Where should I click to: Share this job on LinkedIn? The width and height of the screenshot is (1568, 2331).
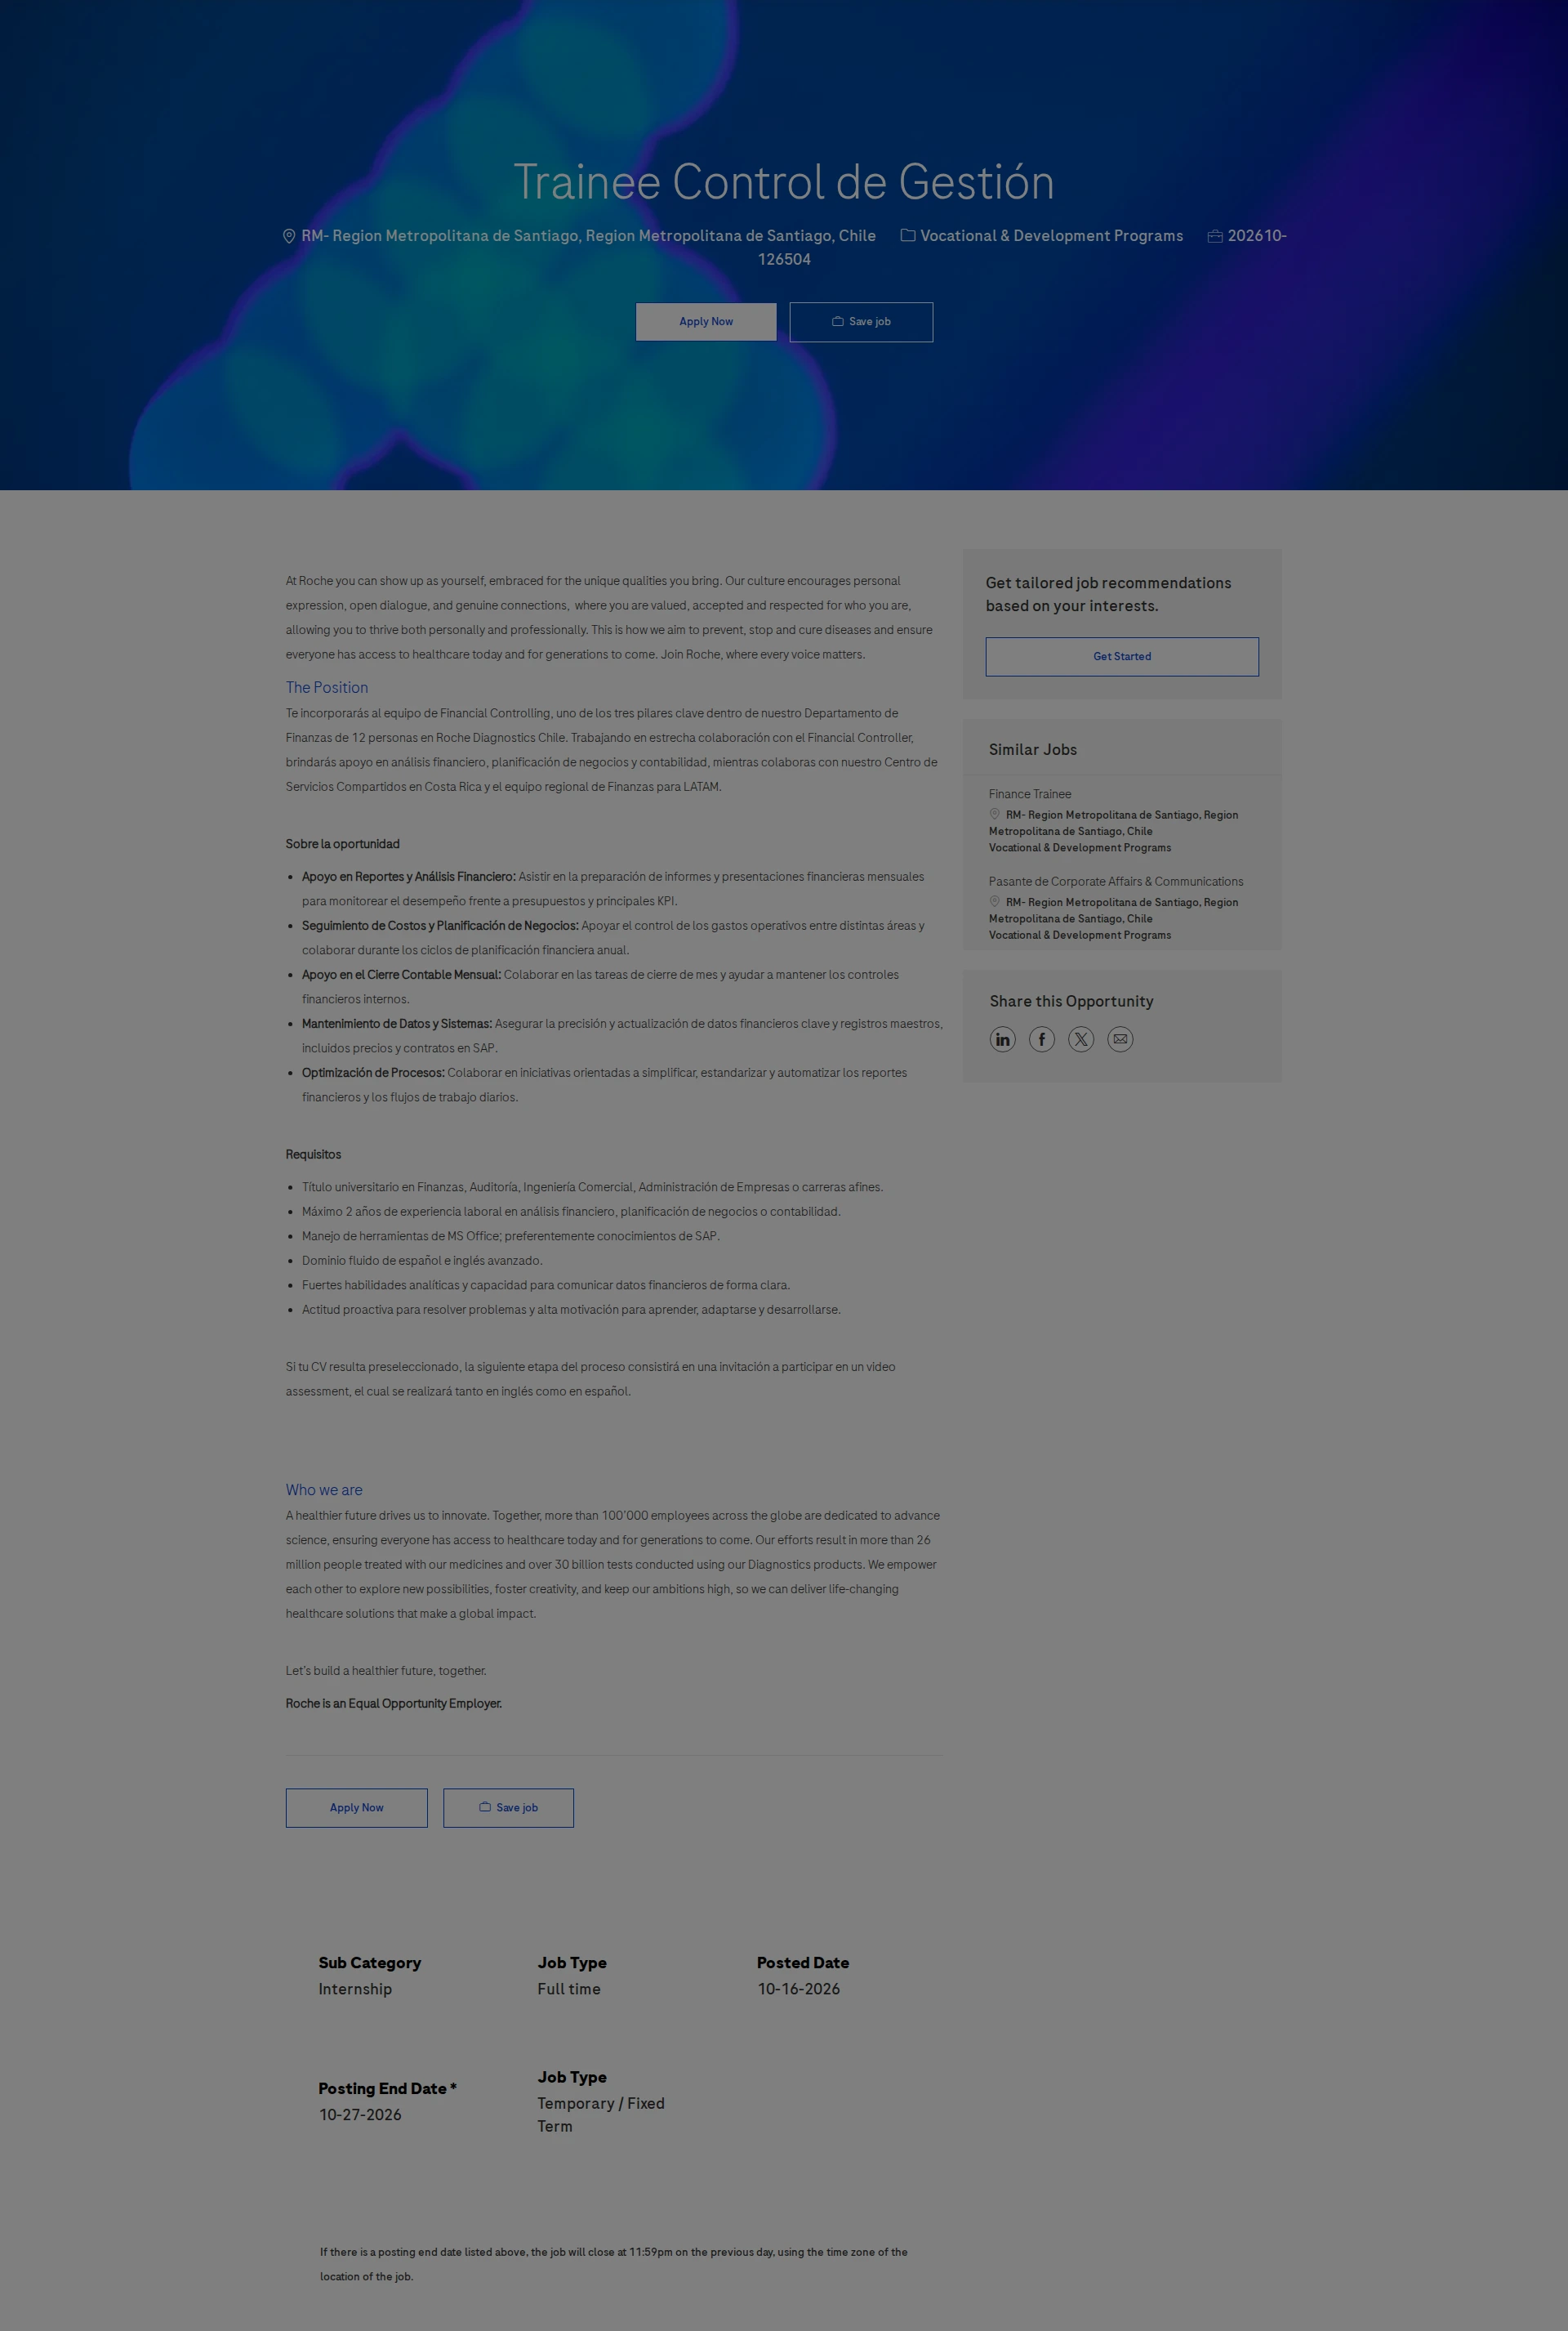(1002, 1039)
